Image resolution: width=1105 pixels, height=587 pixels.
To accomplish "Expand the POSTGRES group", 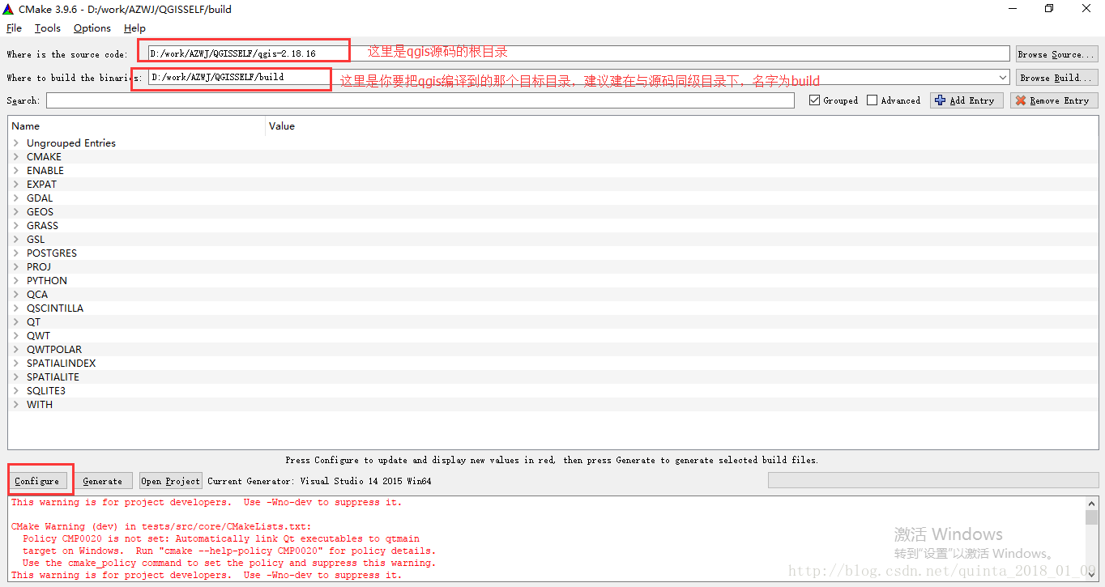I will pos(16,253).
